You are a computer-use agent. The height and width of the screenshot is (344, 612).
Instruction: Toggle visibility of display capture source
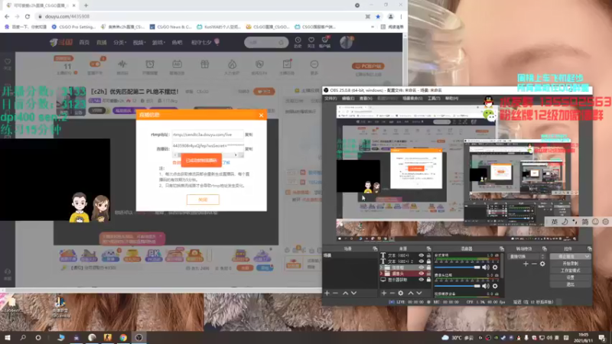point(422,280)
